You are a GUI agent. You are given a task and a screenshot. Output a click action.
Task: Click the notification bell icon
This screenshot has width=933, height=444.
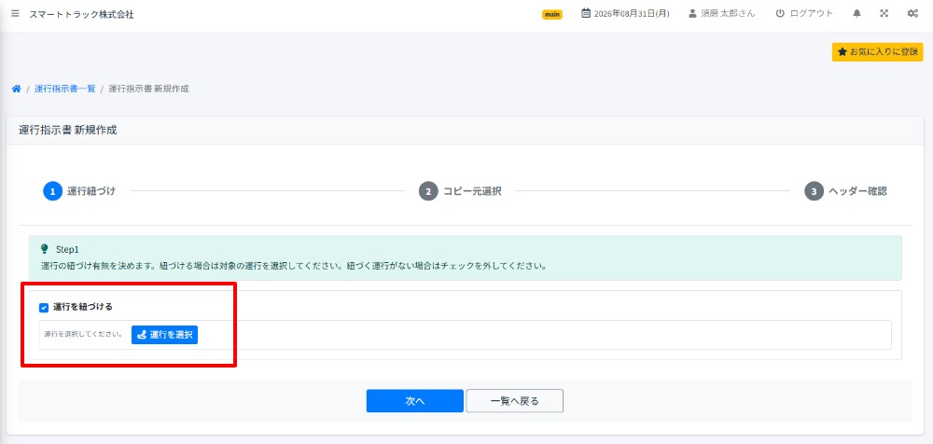point(856,14)
